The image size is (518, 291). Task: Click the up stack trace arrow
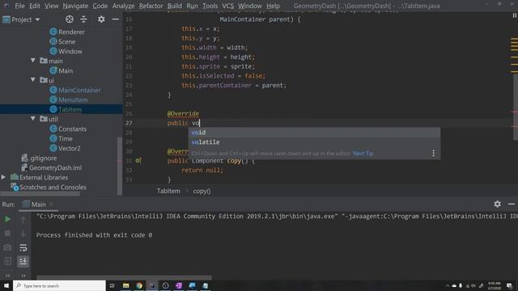click(x=23, y=219)
